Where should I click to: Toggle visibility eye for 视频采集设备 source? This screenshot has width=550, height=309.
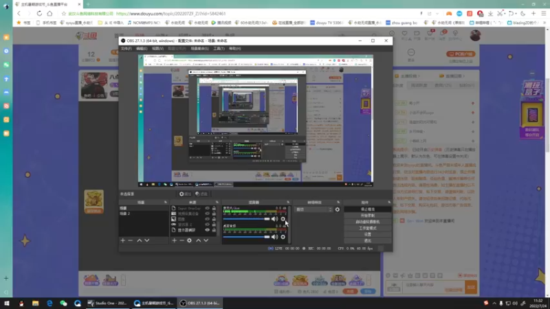pos(208,214)
